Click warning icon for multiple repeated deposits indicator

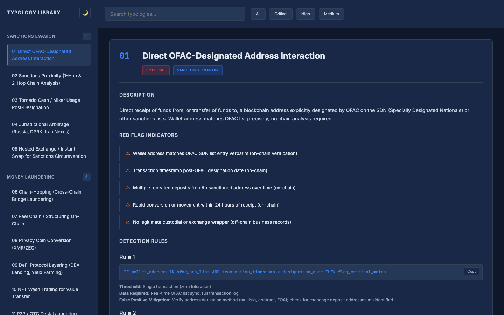(128, 188)
